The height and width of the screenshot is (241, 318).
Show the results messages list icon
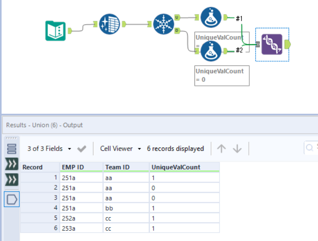pos(12,148)
